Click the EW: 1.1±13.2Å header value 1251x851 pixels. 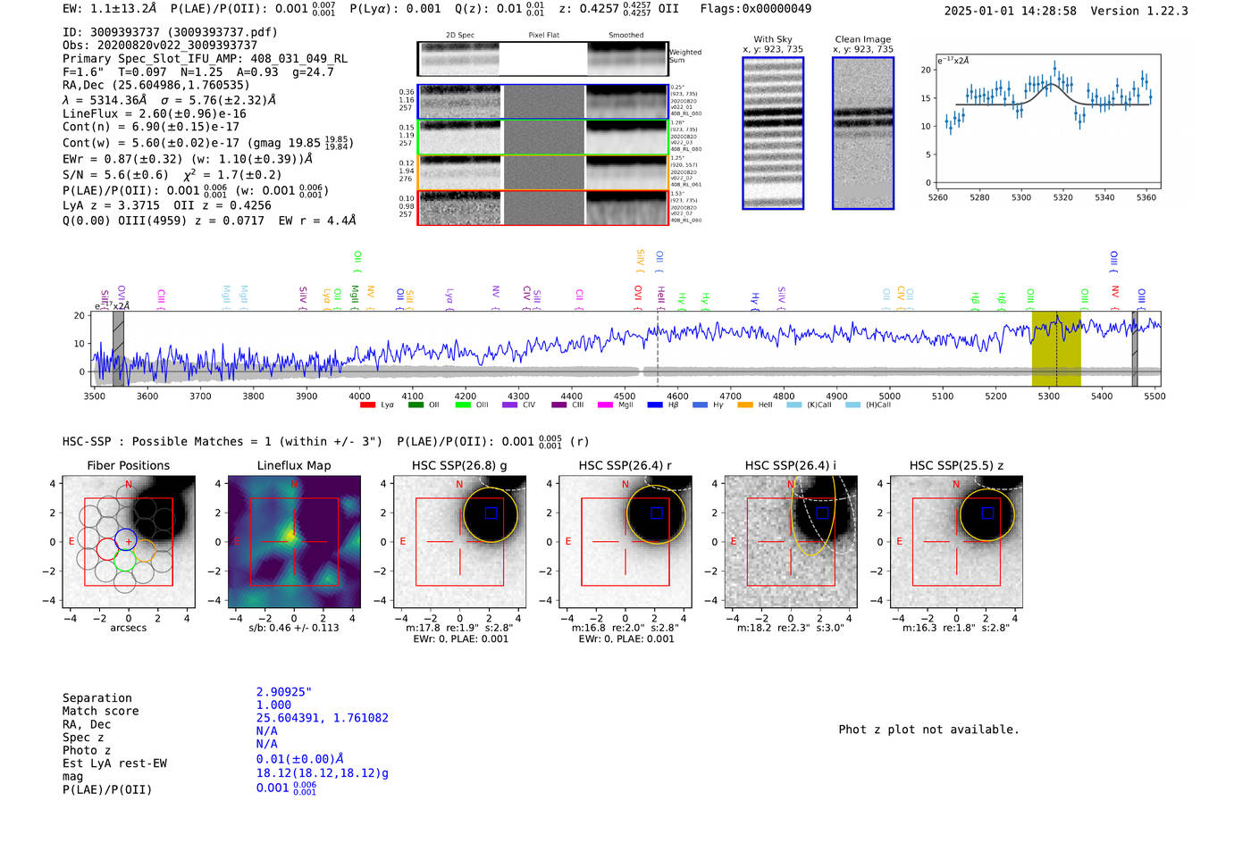(110, 8)
